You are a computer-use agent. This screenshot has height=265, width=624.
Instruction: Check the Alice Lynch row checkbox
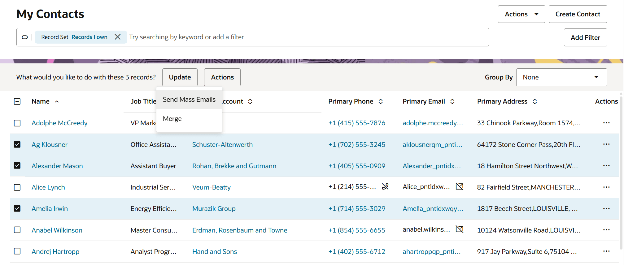(17, 187)
